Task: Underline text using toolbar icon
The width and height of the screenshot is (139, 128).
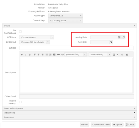Action: (x=30, y=55)
